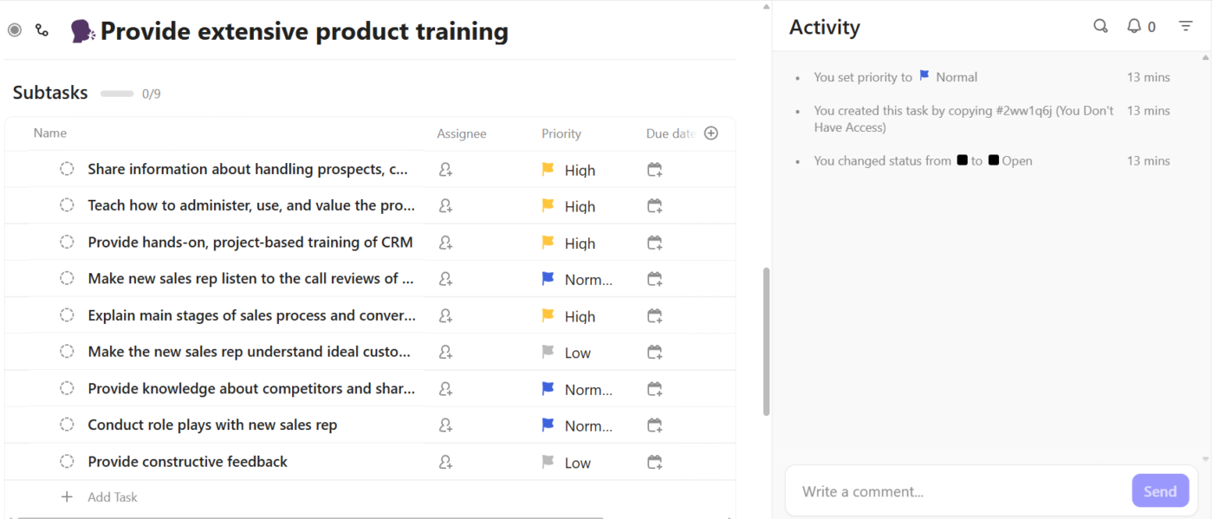1213x519 pixels.
Task: Click the add column plus icon
Action: (x=711, y=133)
